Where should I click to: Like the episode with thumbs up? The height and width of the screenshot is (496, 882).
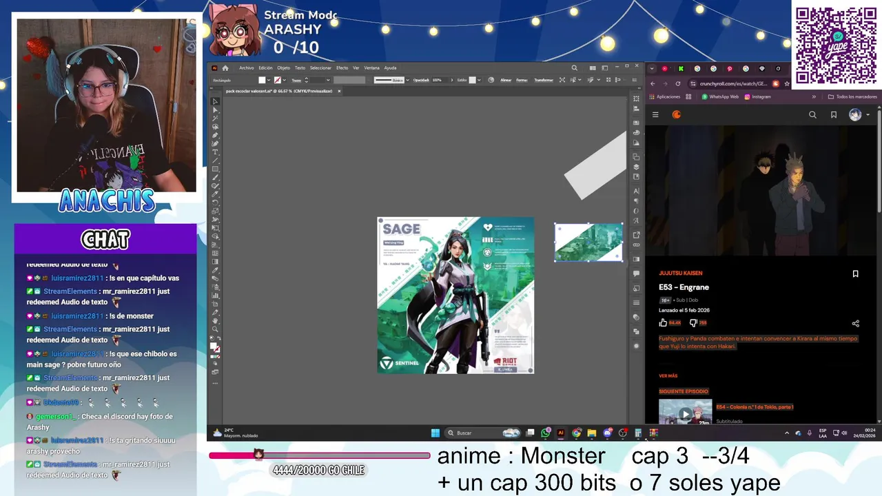[x=663, y=322]
